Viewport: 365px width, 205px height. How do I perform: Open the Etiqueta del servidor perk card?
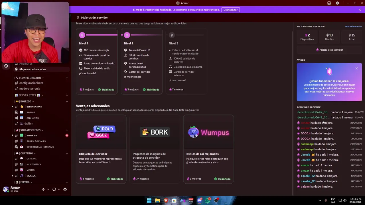(101, 149)
